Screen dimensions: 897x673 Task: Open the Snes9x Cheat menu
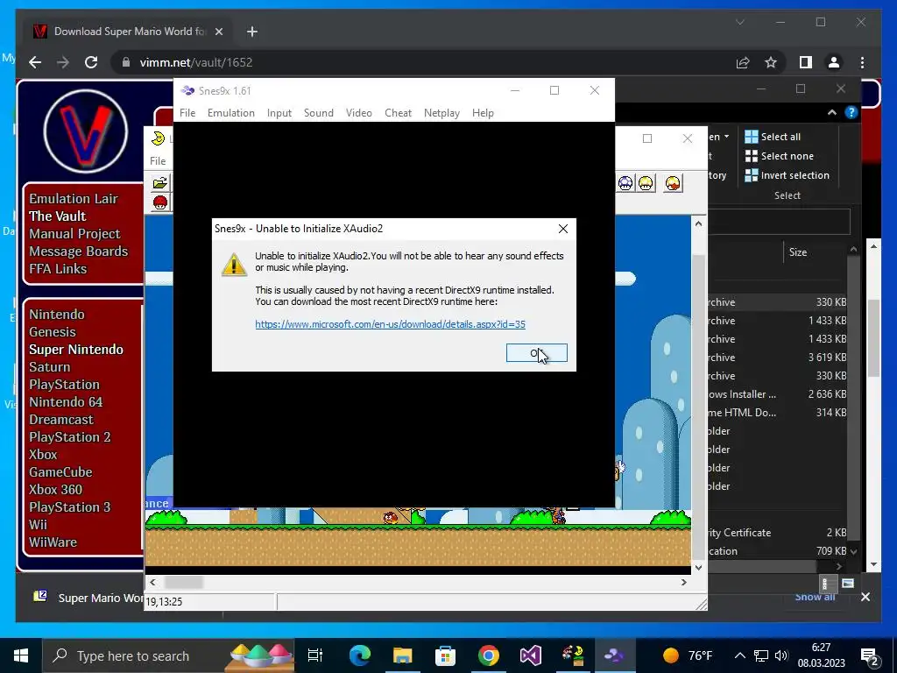point(399,113)
